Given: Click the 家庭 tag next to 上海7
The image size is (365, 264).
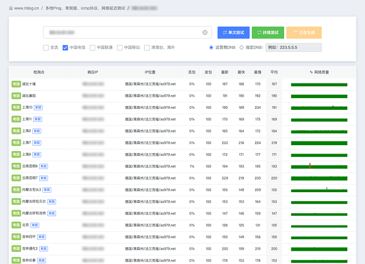Looking at the screenshot, I should 37,143.
